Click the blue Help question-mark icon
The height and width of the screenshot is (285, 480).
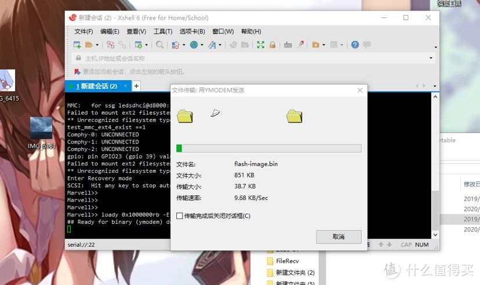(x=355, y=45)
